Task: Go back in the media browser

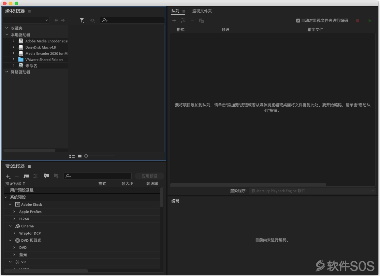Action: coord(56,20)
